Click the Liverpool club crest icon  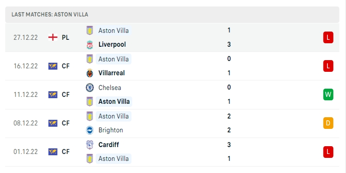[90, 45]
